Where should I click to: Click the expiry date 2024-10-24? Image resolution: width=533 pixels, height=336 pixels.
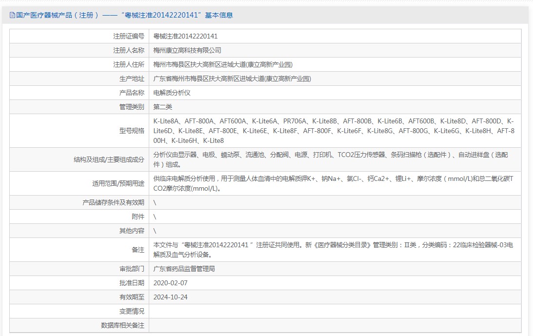(x=170, y=297)
